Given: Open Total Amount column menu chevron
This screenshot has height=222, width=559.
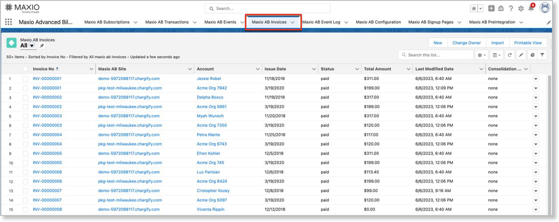Looking at the screenshot, I should [x=408, y=69].
